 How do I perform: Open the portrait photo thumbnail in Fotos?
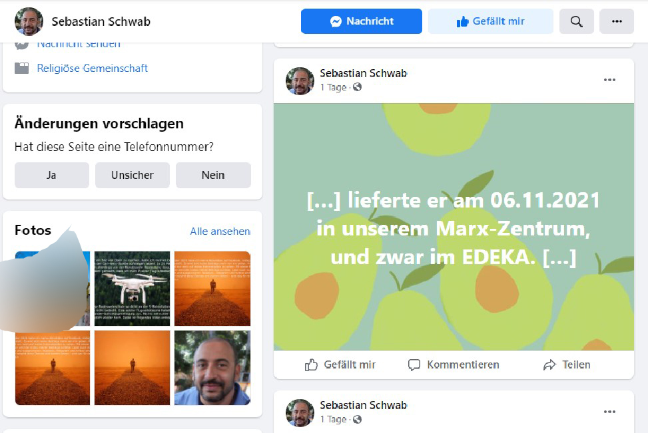pyautogui.click(x=212, y=368)
